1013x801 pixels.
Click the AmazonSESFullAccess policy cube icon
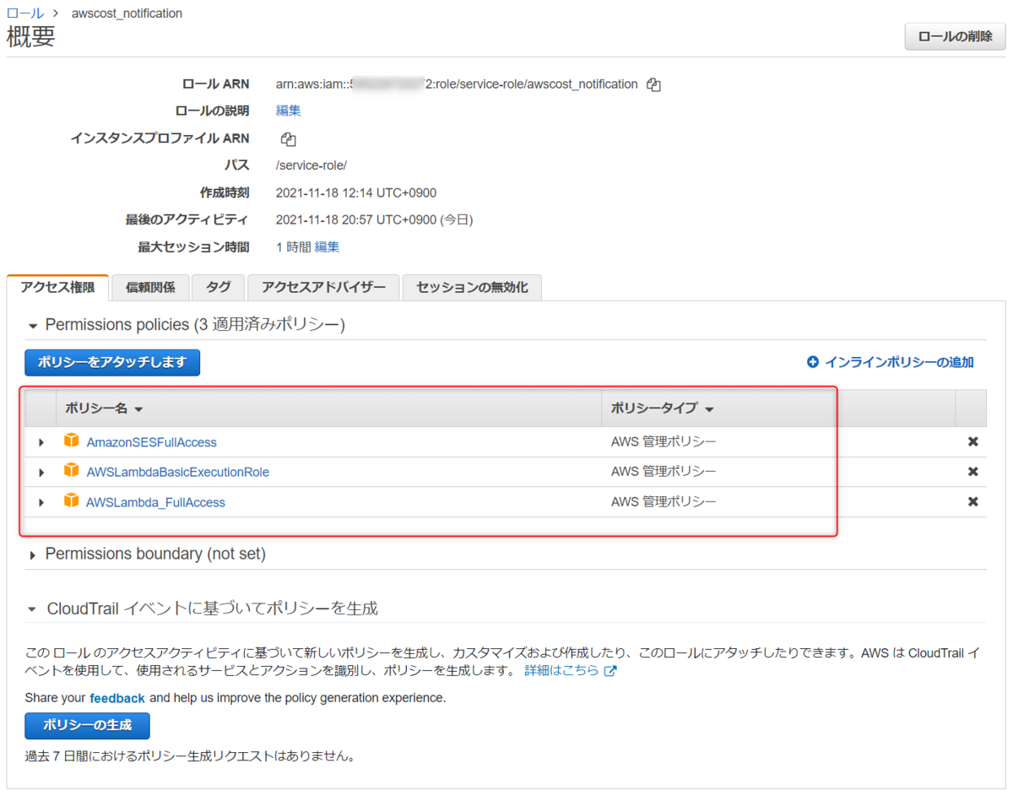pyautogui.click(x=71, y=441)
